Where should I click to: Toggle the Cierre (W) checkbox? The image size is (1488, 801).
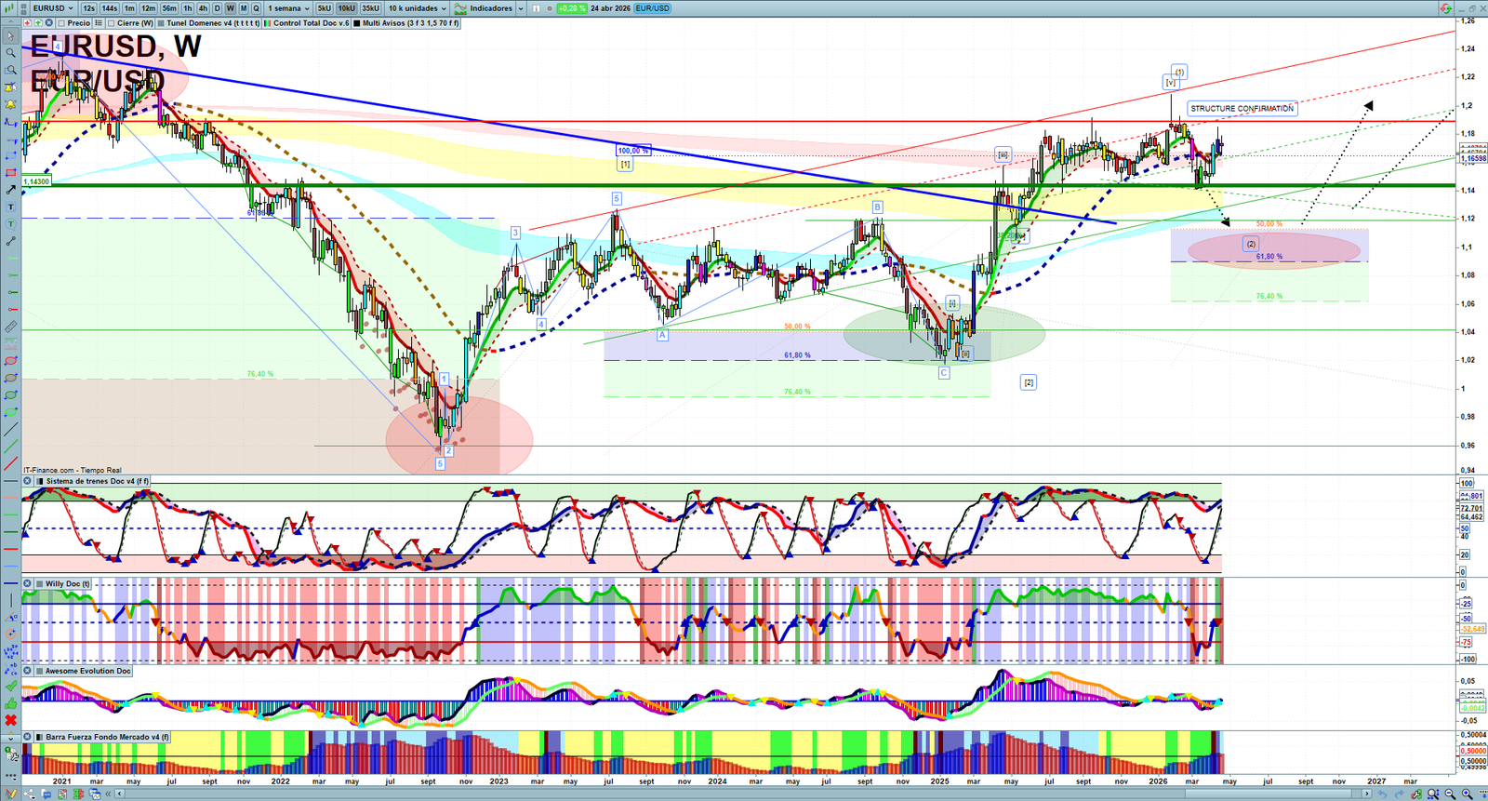[x=112, y=23]
